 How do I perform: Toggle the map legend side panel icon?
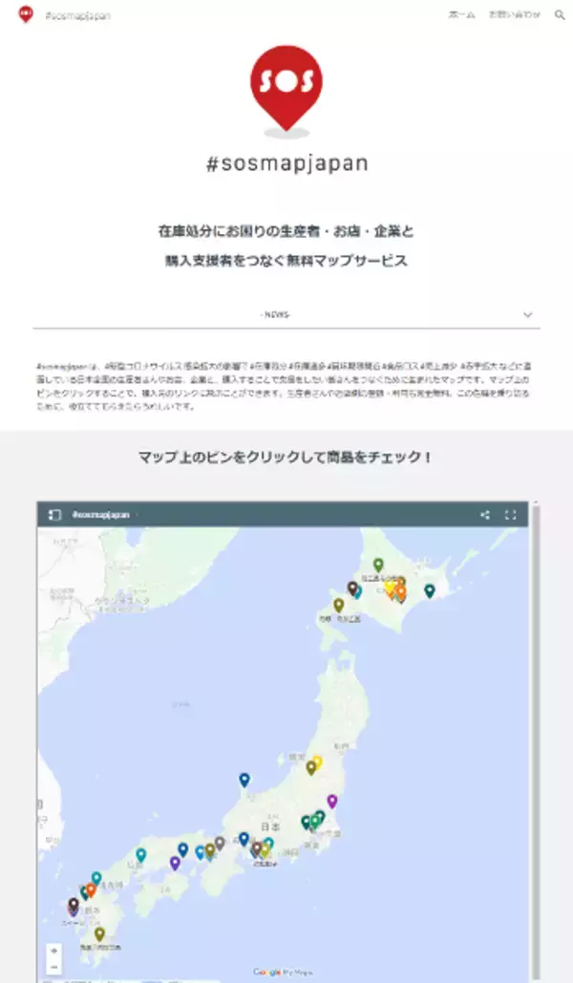(x=54, y=515)
